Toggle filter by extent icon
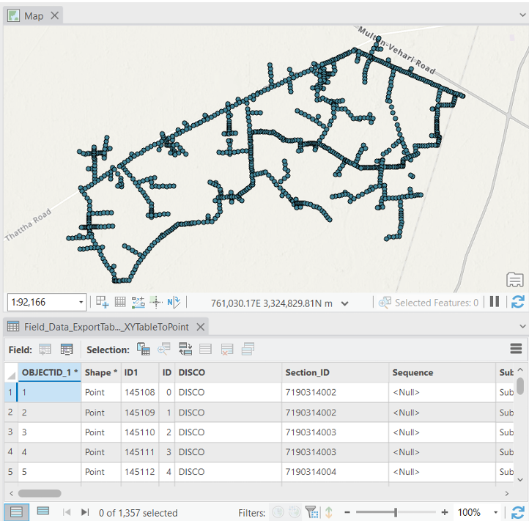This screenshot has height=521, width=529. pos(311,512)
